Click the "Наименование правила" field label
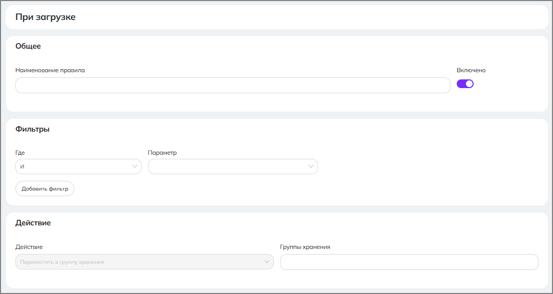Viewport: 553px width, 294px height. click(x=50, y=70)
